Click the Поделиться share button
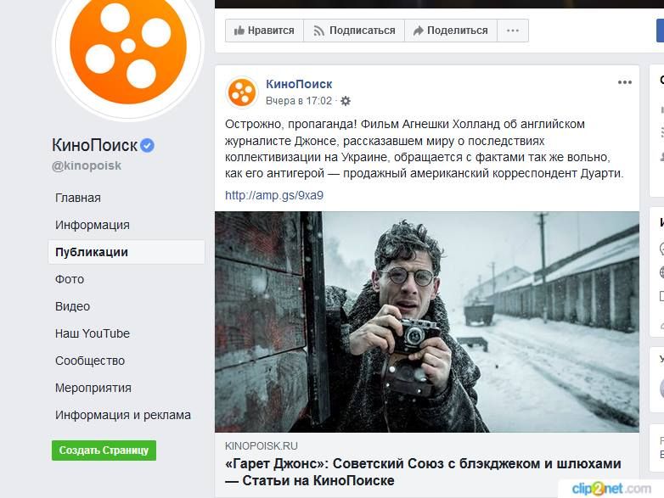664x498 pixels. pyautogui.click(x=451, y=31)
